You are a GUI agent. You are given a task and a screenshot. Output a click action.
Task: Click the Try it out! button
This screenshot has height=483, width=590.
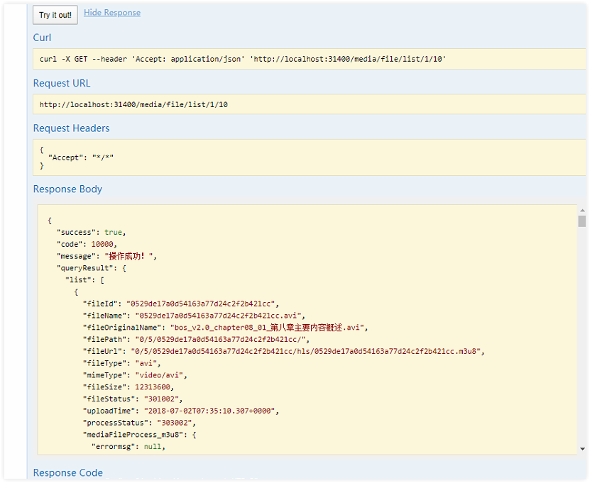pos(55,15)
